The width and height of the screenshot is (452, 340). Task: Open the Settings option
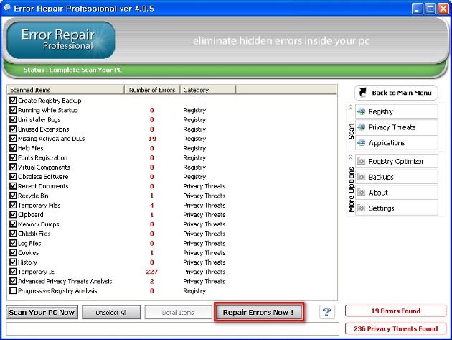pyautogui.click(x=397, y=208)
